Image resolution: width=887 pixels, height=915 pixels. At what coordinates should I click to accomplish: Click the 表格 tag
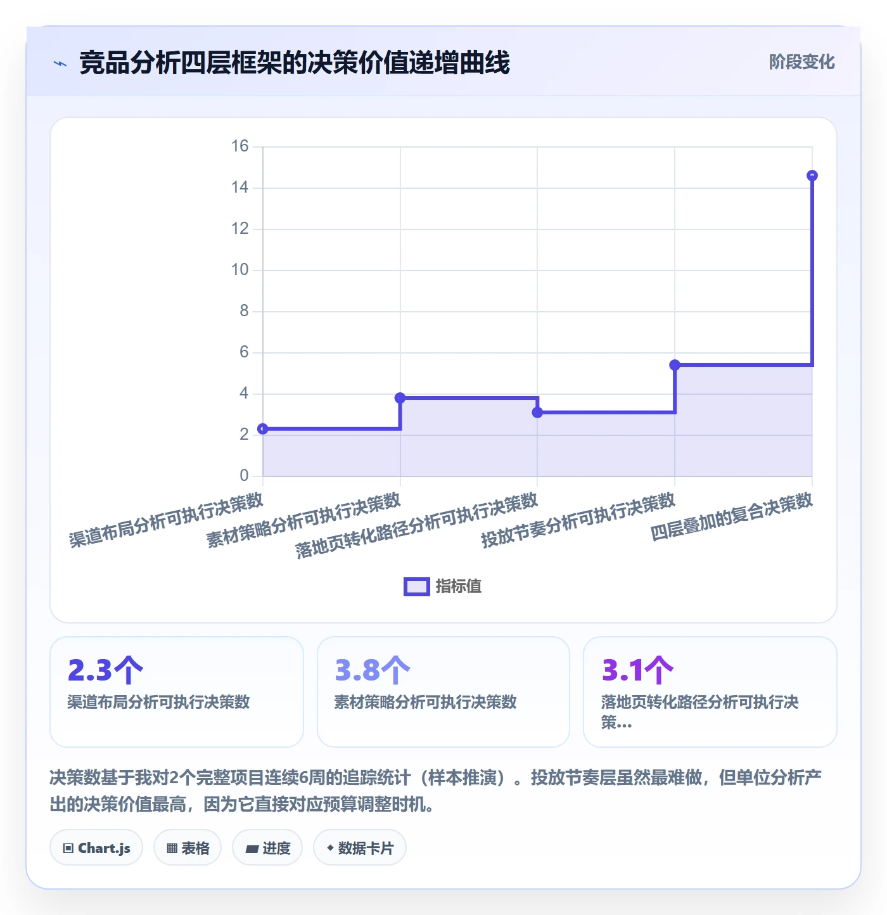click(x=188, y=848)
